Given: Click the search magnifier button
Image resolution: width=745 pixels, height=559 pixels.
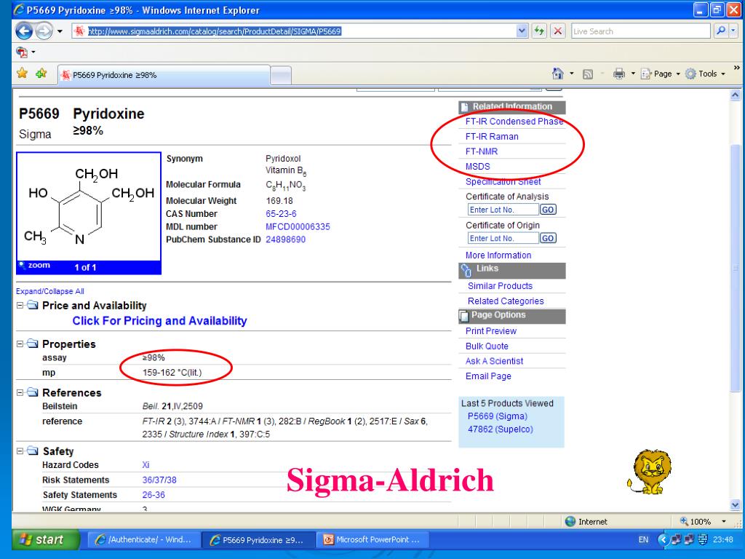Looking at the screenshot, I should pyautogui.click(x=721, y=31).
